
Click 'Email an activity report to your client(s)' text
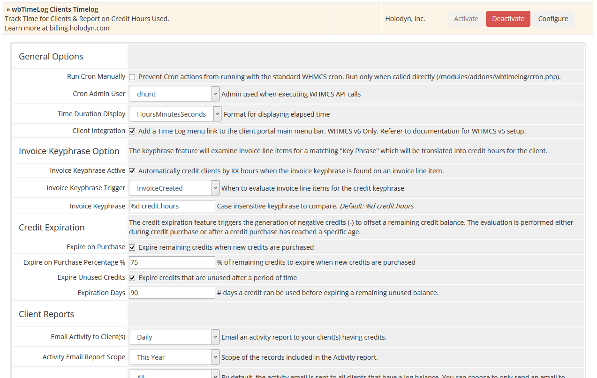point(304,337)
